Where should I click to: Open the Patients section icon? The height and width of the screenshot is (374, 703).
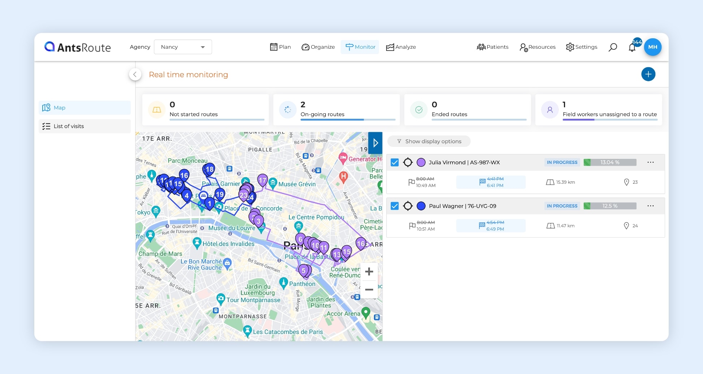(x=481, y=47)
